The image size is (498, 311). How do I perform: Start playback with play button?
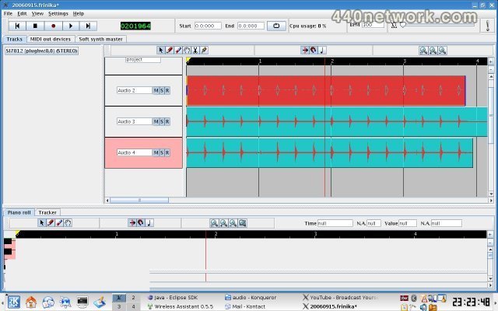(71, 26)
